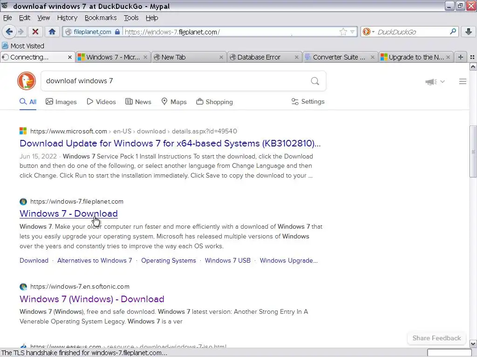
Task: Open the Alternatives to Windows 7 sublink
Action: tap(95, 260)
